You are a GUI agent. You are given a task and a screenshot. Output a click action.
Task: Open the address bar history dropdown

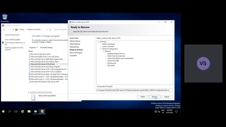point(47,30)
